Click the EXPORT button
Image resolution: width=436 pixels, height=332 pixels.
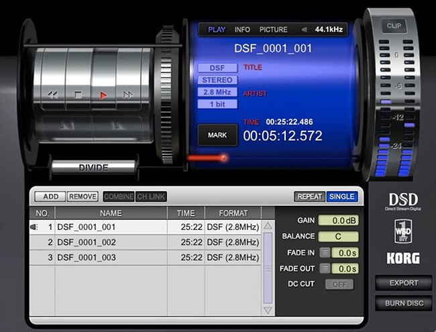(x=403, y=283)
